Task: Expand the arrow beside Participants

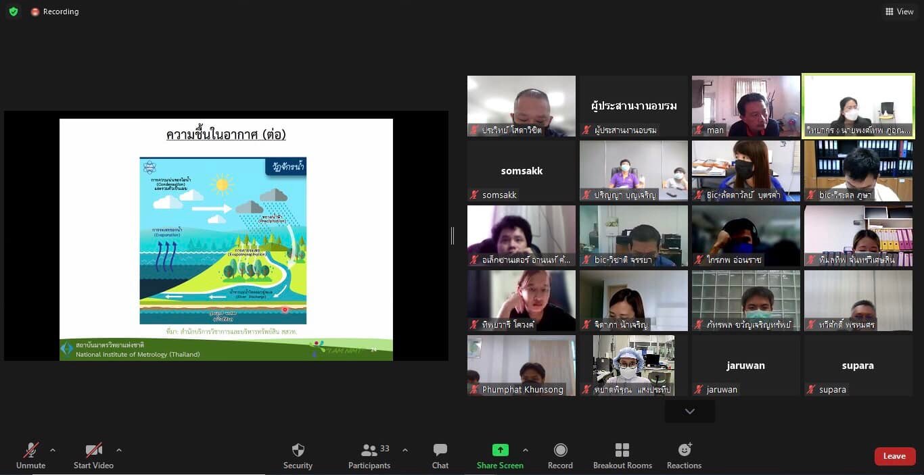Action: coord(405,450)
